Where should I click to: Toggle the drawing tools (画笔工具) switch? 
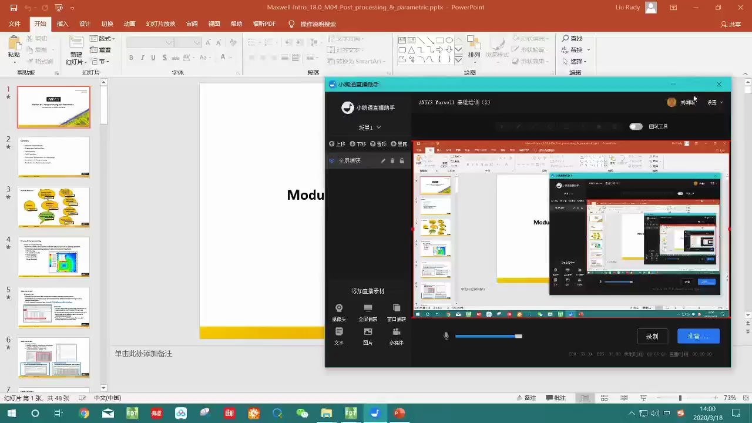636,126
